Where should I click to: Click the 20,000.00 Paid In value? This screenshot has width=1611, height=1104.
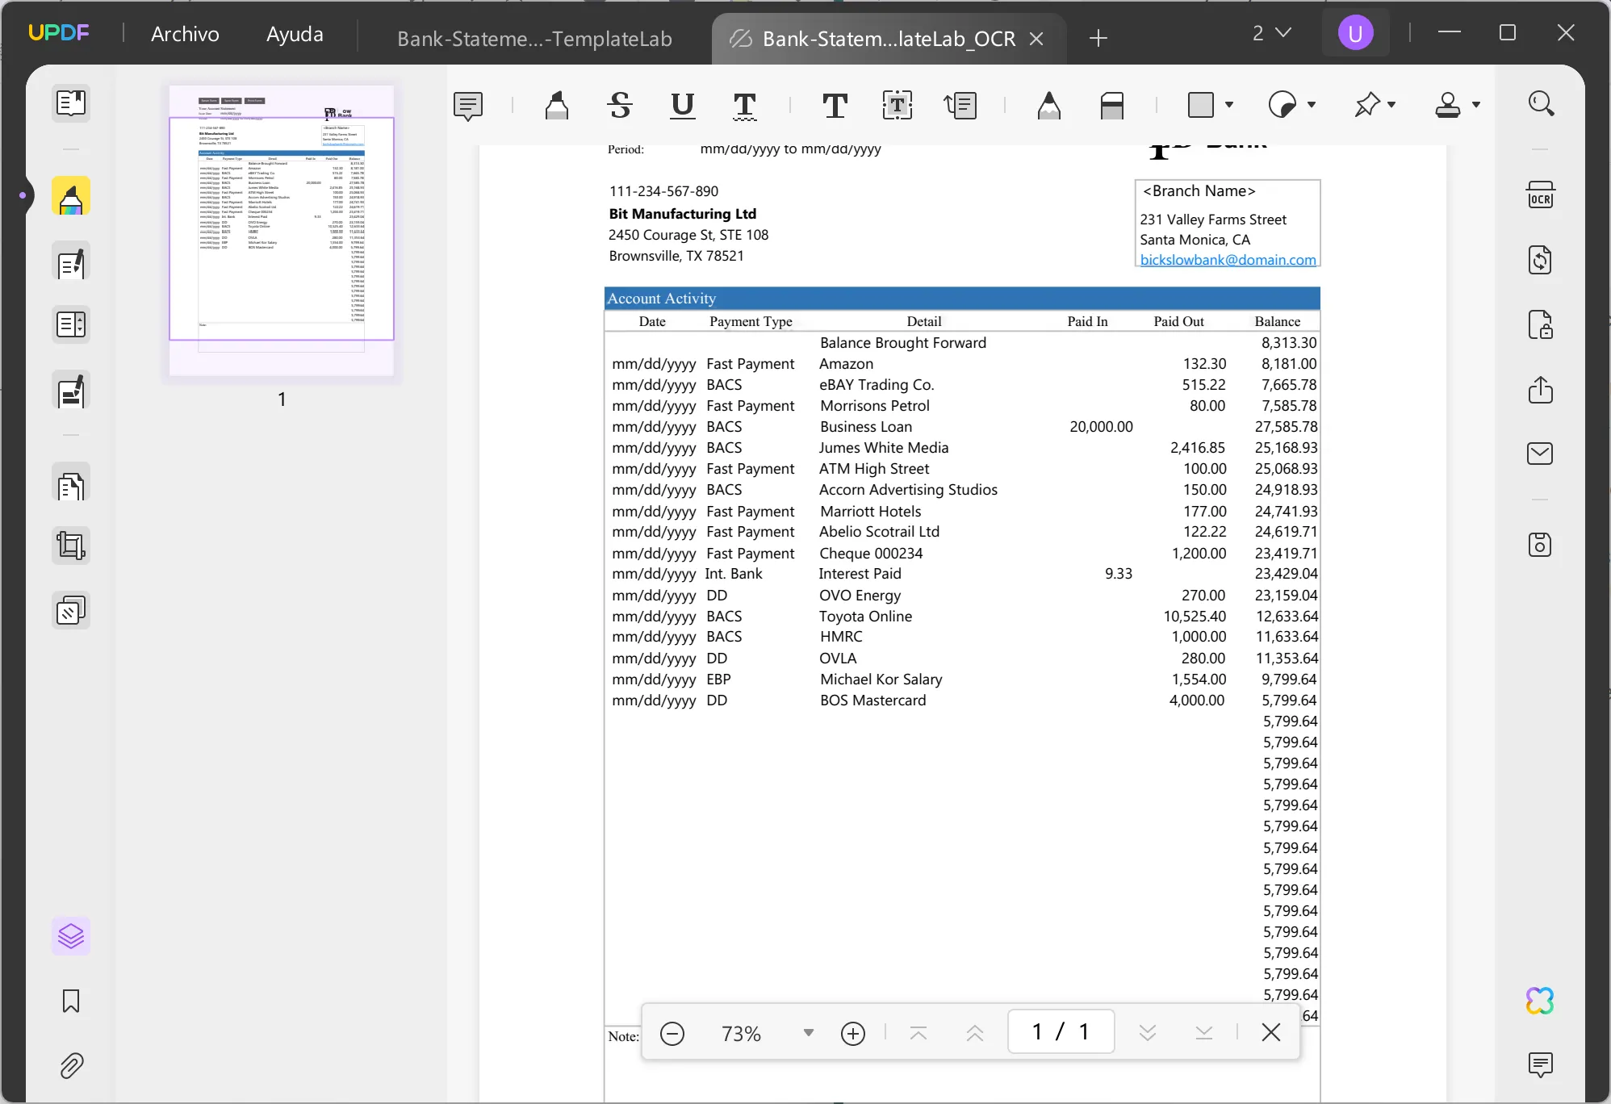tap(1102, 427)
